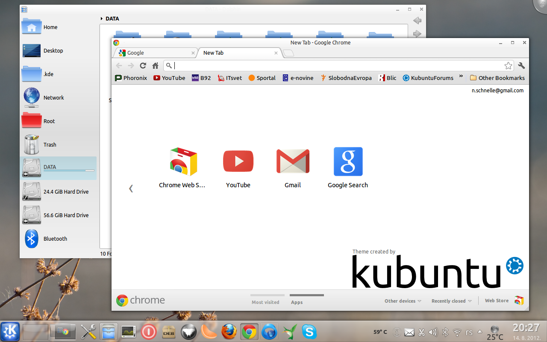Open the Google Search app tile
Screen dimensions: 547x342
(348, 168)
